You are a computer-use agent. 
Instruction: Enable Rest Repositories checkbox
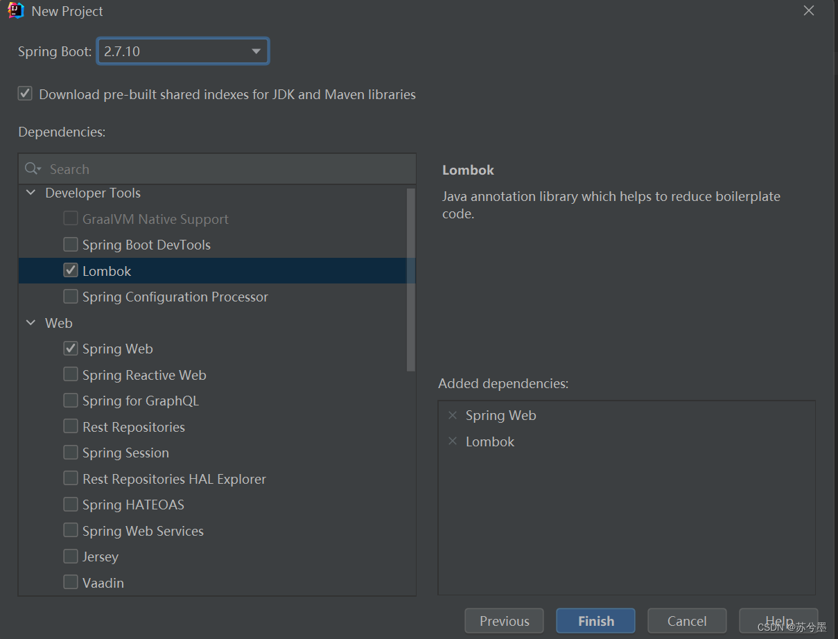coord(71,427)
